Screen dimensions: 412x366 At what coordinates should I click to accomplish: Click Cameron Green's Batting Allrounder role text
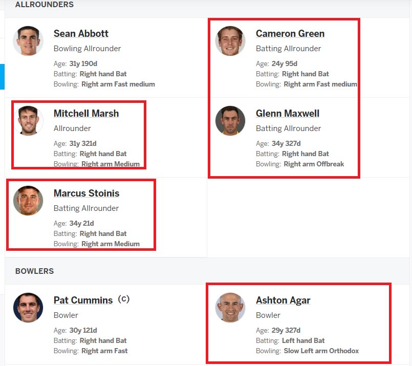pyautogui.click(x=288, y=49)
